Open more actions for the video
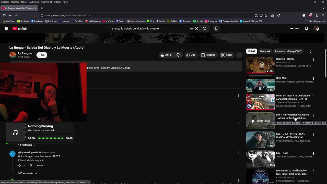 pyautogui.click(x=239, y=55)
